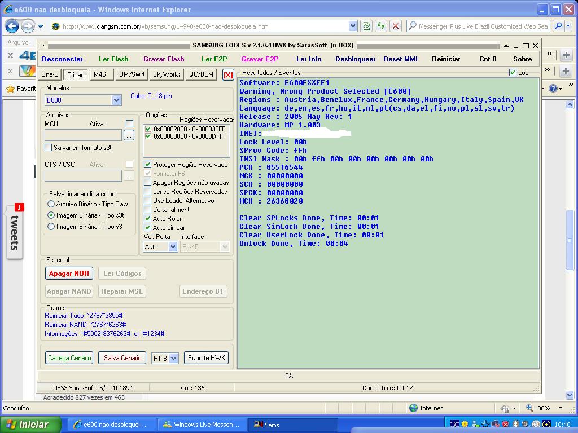This screenshot has width=578, height=433.
Task: Click the IE stop loading red X icon
Action: [x=396, y=26]
